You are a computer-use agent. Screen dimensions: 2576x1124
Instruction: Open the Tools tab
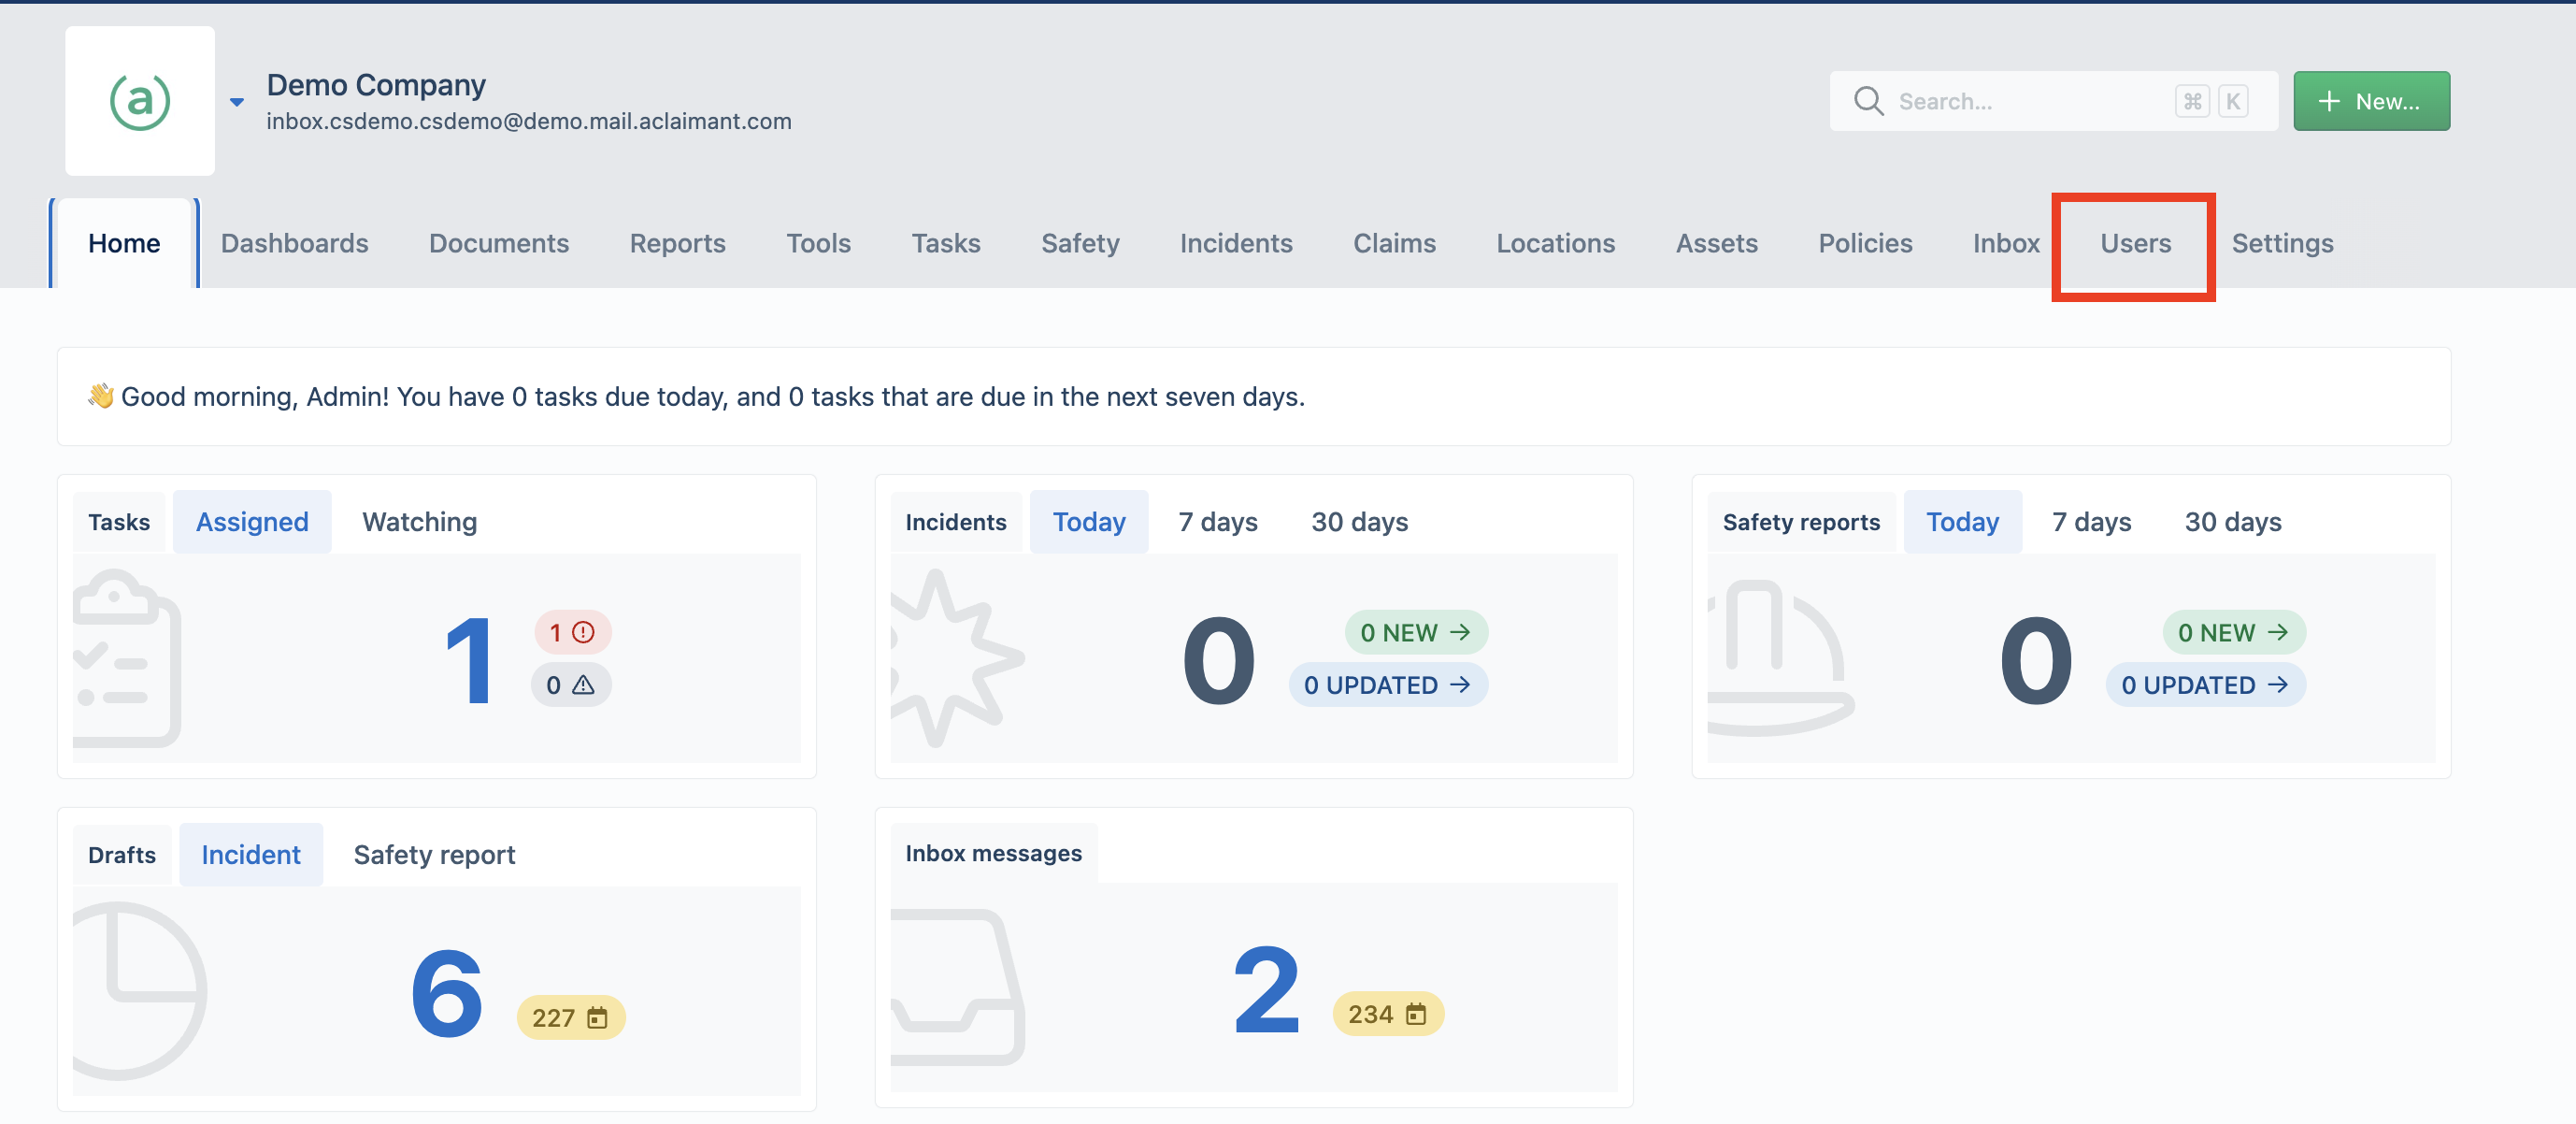coord(818,243)
